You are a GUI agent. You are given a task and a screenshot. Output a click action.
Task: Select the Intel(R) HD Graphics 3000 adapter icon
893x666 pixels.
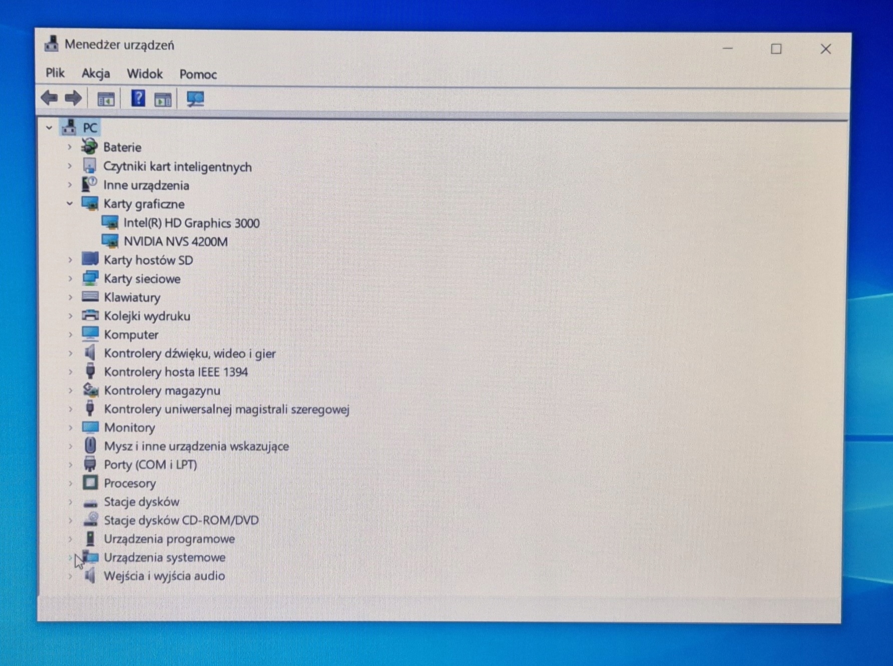coord(110,222)
